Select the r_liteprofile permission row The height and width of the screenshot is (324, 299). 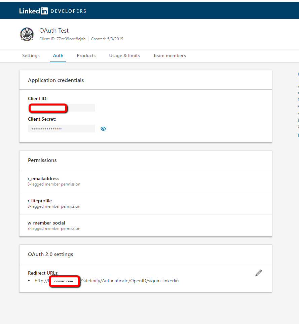coord(146,203)
